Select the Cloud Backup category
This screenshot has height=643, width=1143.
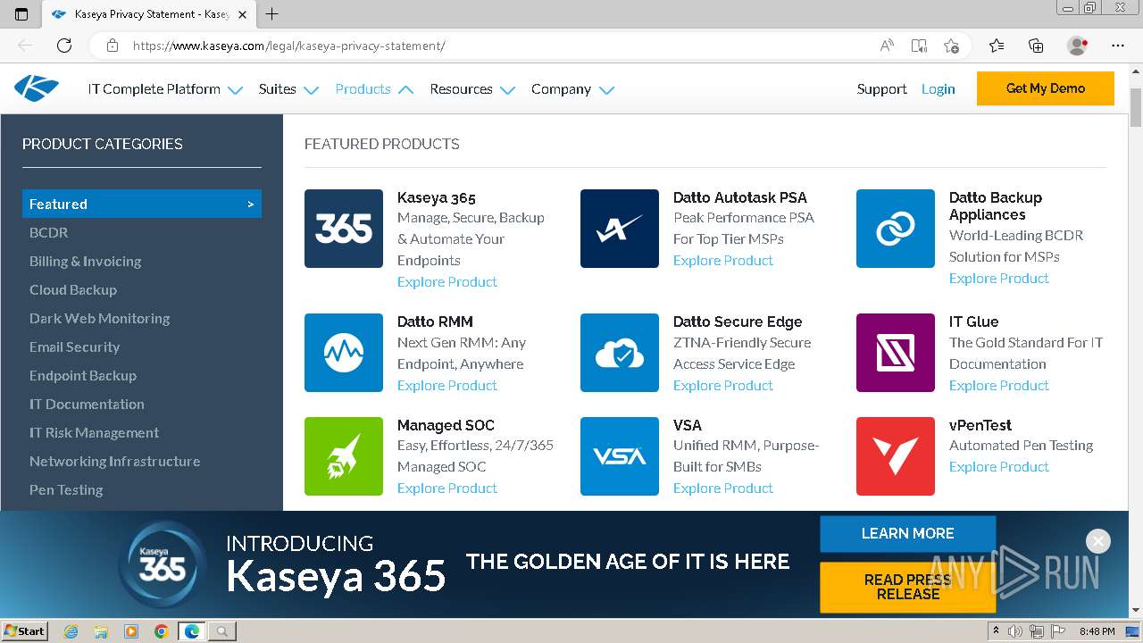[73, 289]
